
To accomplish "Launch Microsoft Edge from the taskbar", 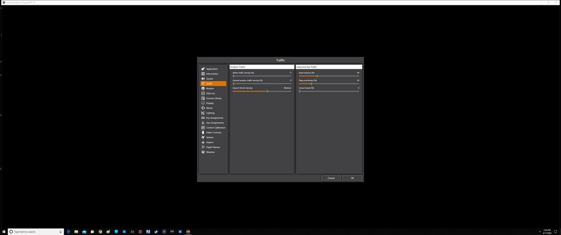I will point(68,231).
